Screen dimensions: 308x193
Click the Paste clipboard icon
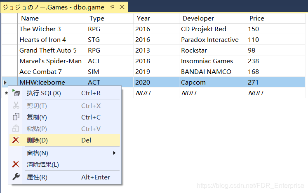tap(16, 129)
